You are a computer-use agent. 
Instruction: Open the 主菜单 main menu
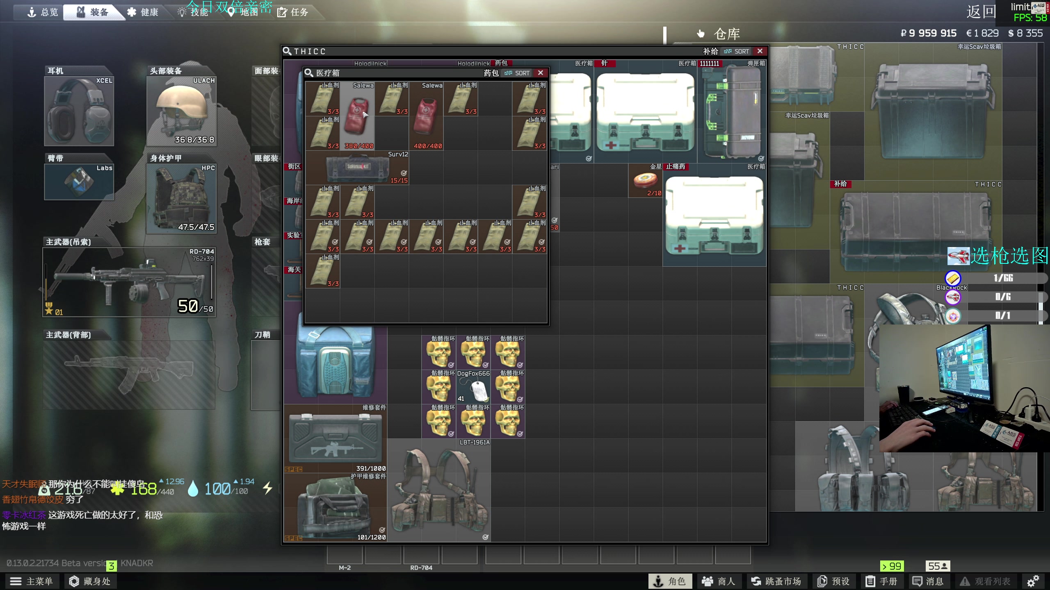click(x=32, y=581)
